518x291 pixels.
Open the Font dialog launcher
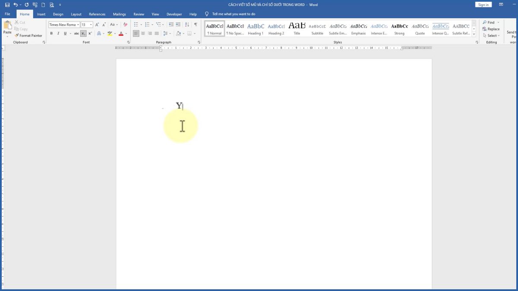(x=129, y=42)
